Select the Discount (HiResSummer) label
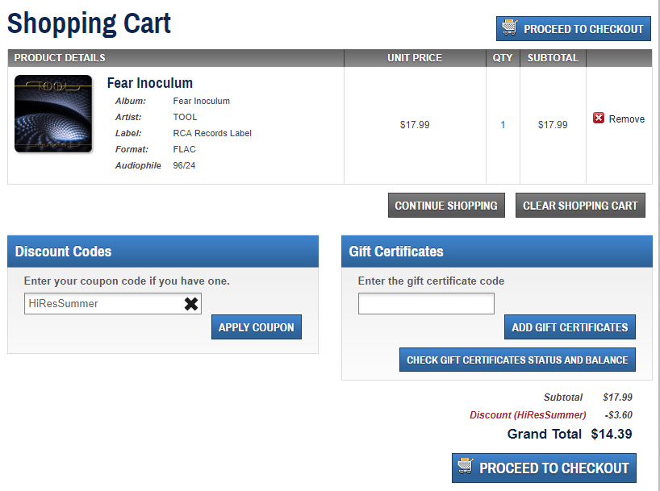Image resolution: width=660 pixels, height=491 pixels. (x=528, y=415)
